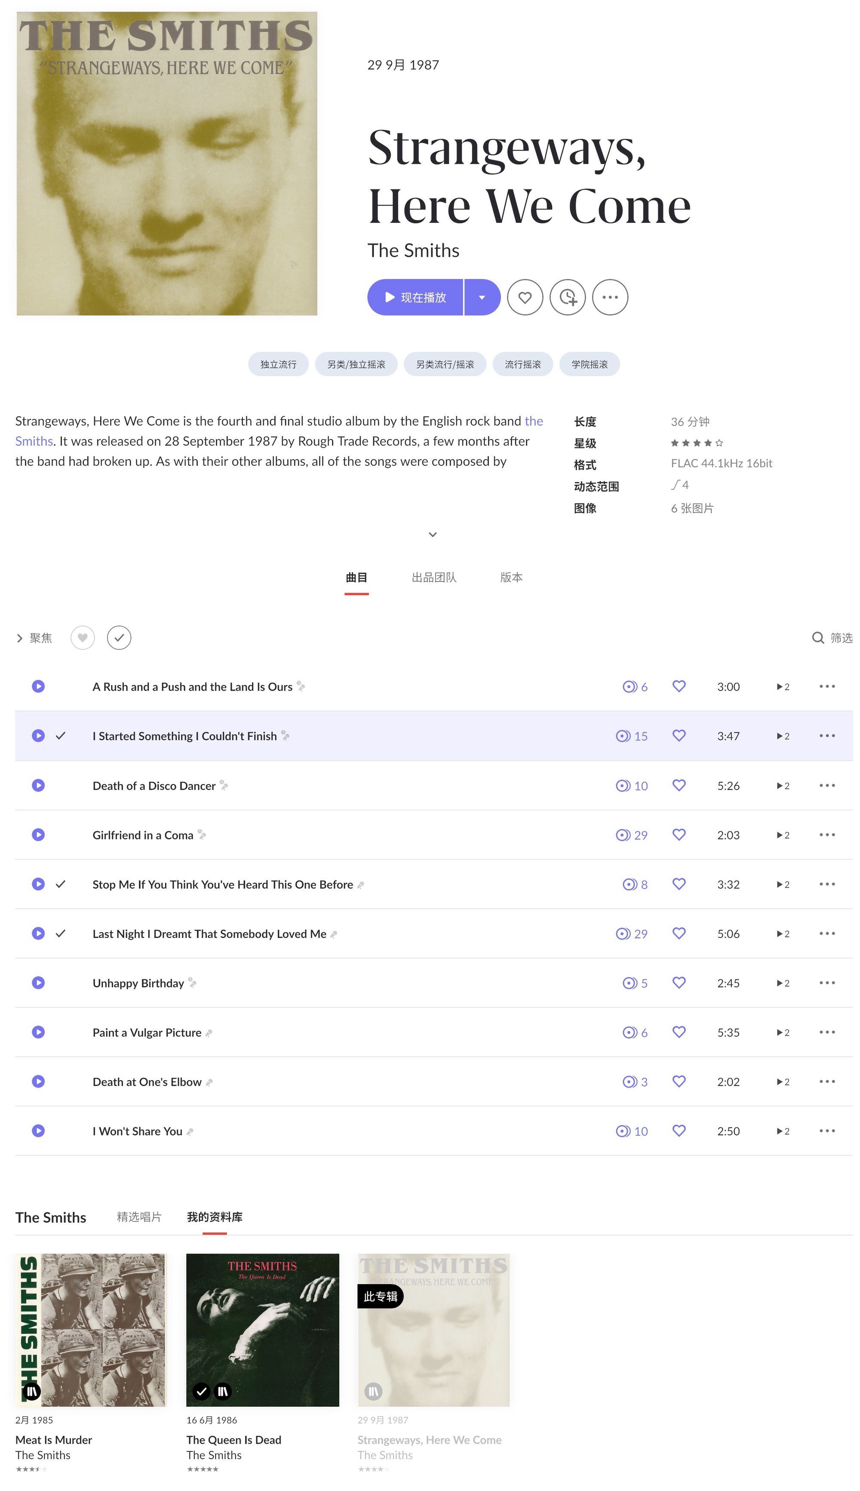Open more options for Death of a Disco Dancer
This screenshot has width=860, height=1491.
(x=827, y=786)
